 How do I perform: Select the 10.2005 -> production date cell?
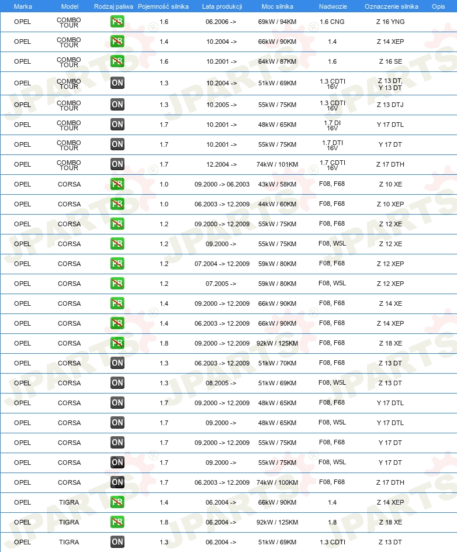pyautogui.click(x=221, y=105)
